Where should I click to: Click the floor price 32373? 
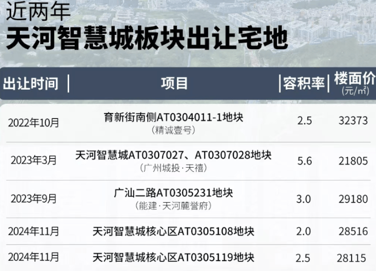(353, 122)
